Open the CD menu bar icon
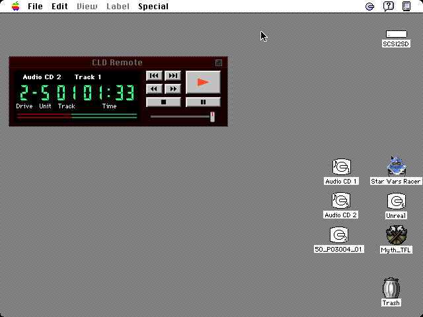Image resolution: width=423 pixels, height=317 pixels. [369, 6]
